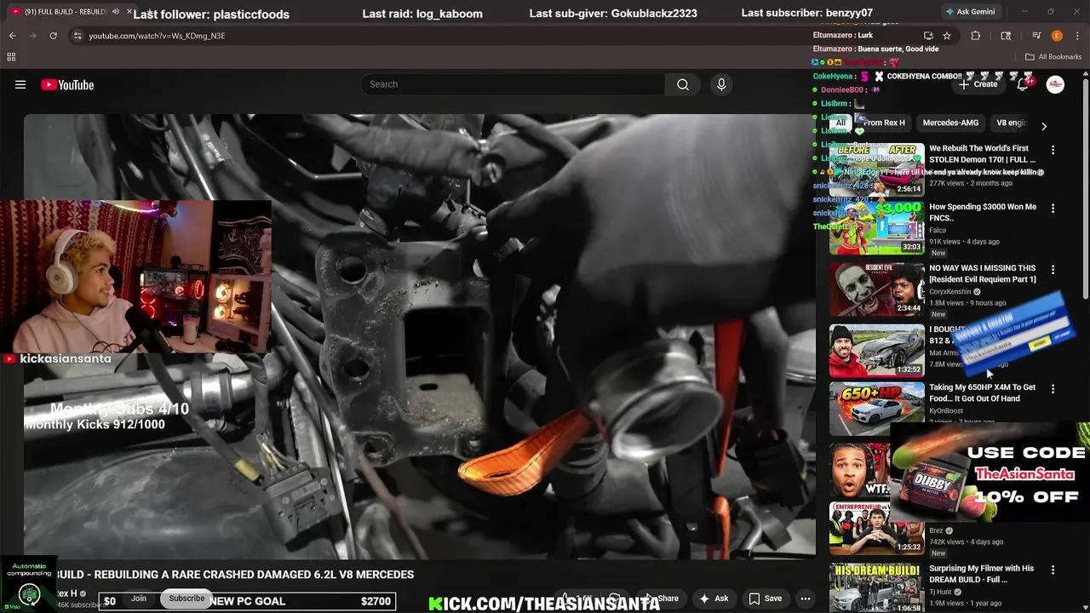The width and height of the screenshot is (1090, 613).
Task: Click the Ask Gemini button
Action: 970,12
